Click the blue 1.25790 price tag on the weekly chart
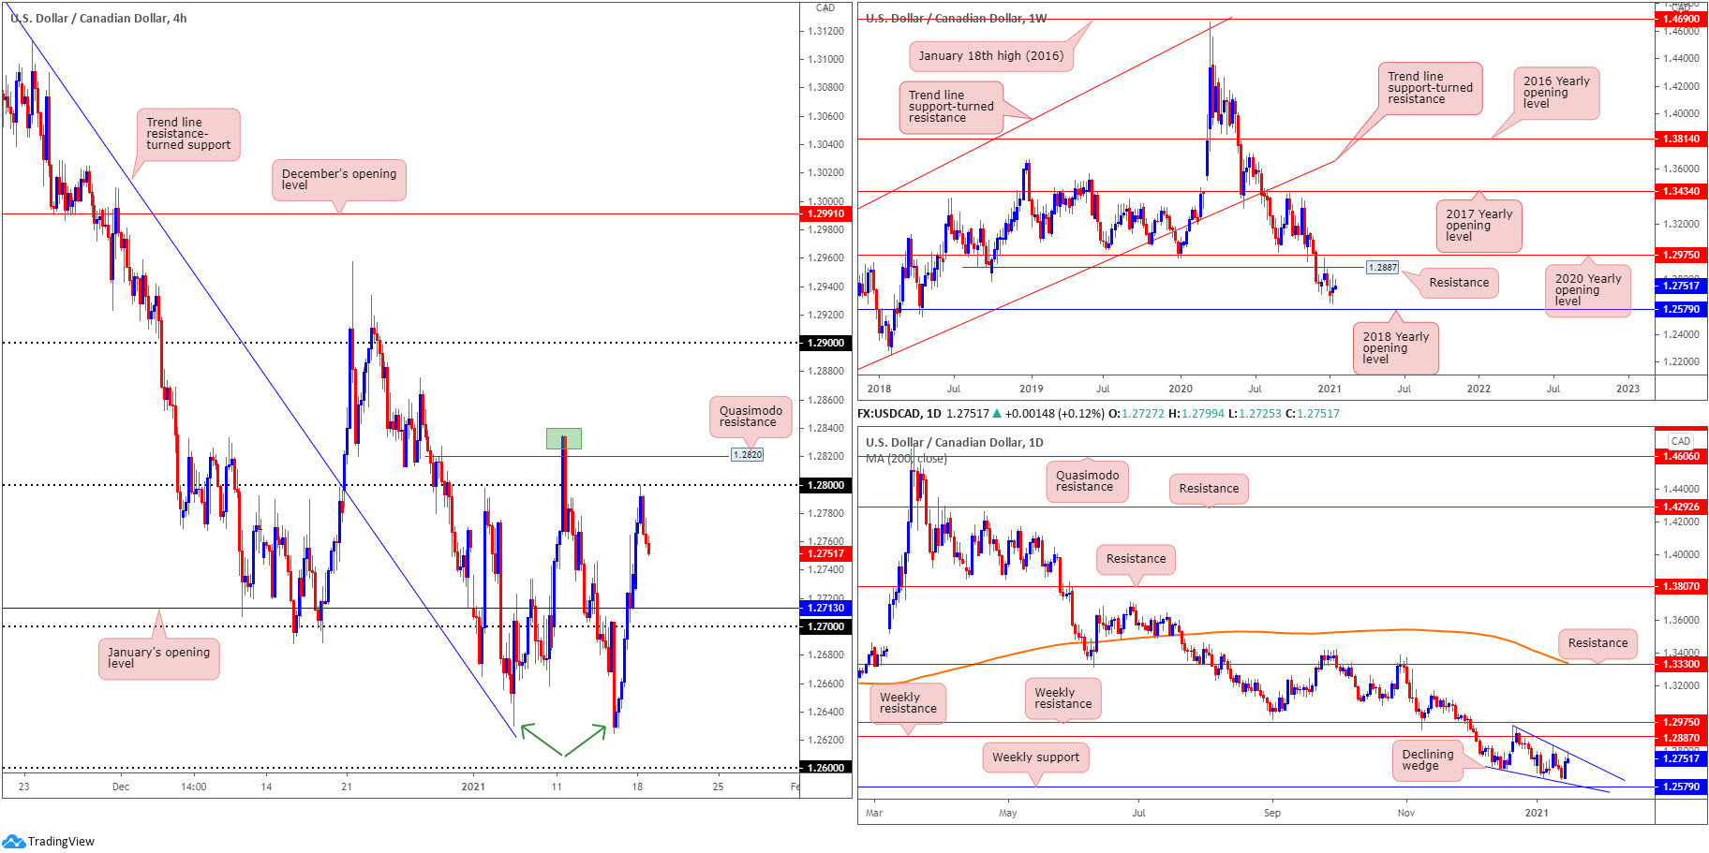This screenshot has height=853, width=1709. pyautogui.click(x=1680, y=309)
